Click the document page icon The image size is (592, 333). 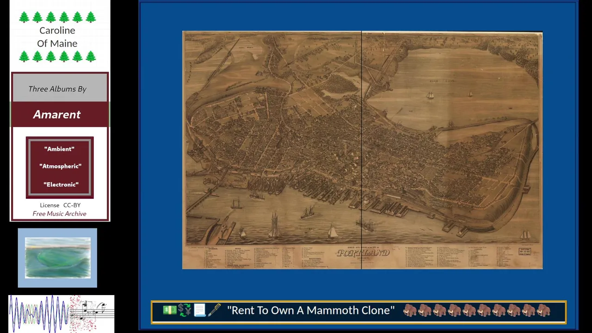(199, 310)
